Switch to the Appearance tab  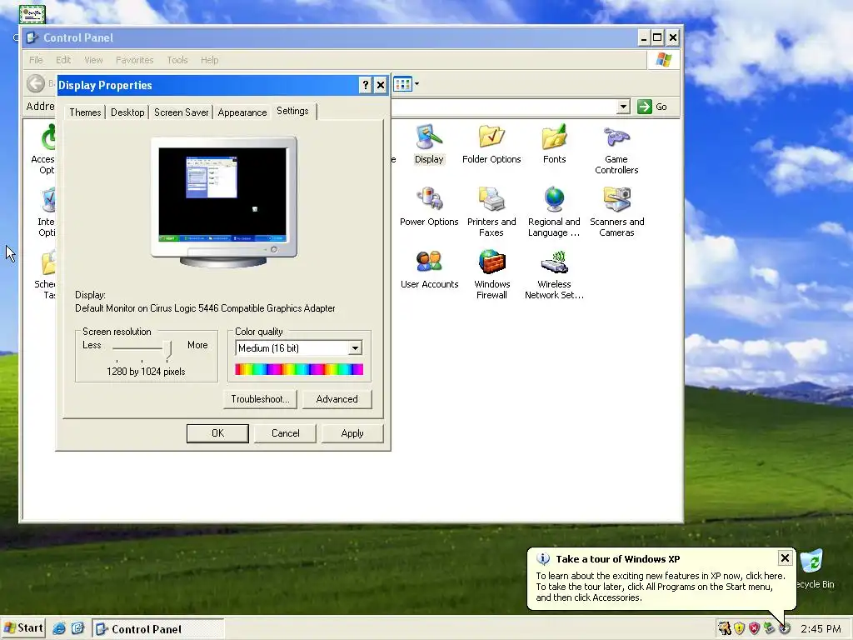[242, 112]
